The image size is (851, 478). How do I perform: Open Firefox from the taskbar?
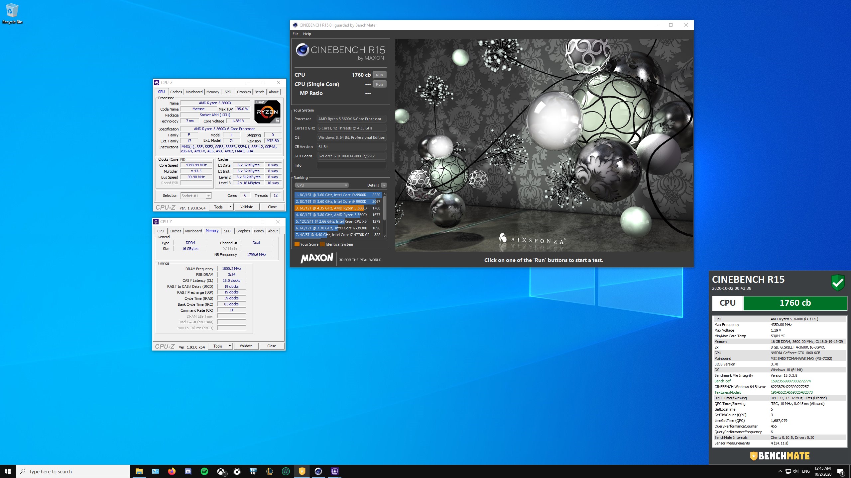coord(172,471)
